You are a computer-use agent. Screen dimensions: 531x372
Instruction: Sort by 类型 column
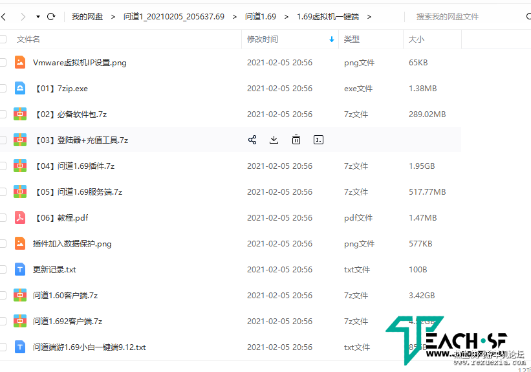pyautogui.click(x=351, y=39)
